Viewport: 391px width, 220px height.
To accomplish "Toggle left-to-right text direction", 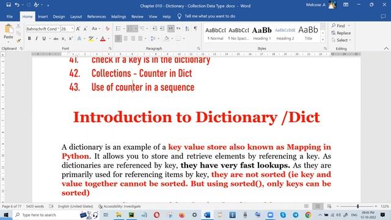I will (171, 29).
